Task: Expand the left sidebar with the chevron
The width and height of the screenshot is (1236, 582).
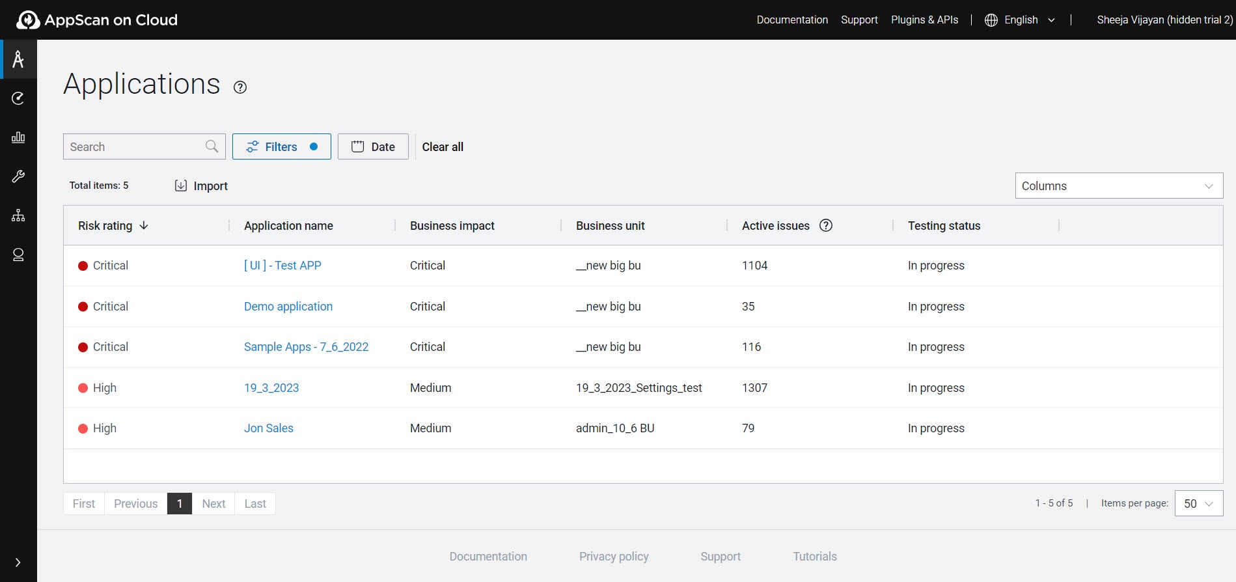Action: pos(18,562)
